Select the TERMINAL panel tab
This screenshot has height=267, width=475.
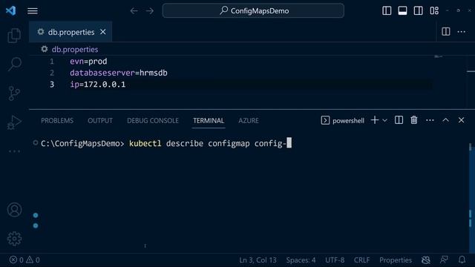pyautogui.click(x=209, y=120)
